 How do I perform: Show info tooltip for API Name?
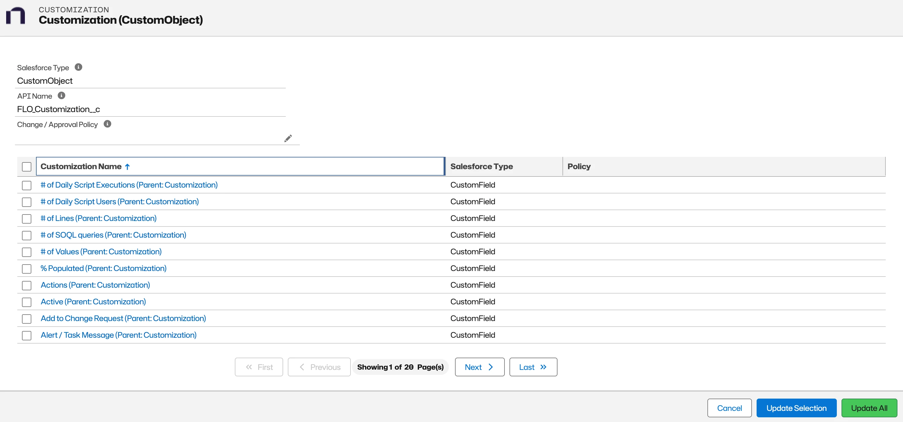click(61, 95)
